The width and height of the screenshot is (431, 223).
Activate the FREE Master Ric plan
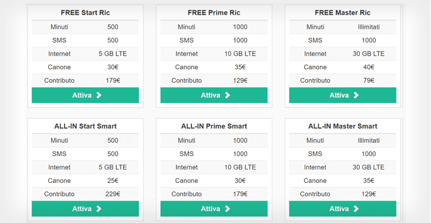(343, 95)
